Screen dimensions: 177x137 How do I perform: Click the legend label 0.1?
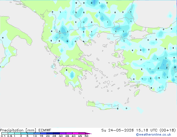(x=3, y=136)
